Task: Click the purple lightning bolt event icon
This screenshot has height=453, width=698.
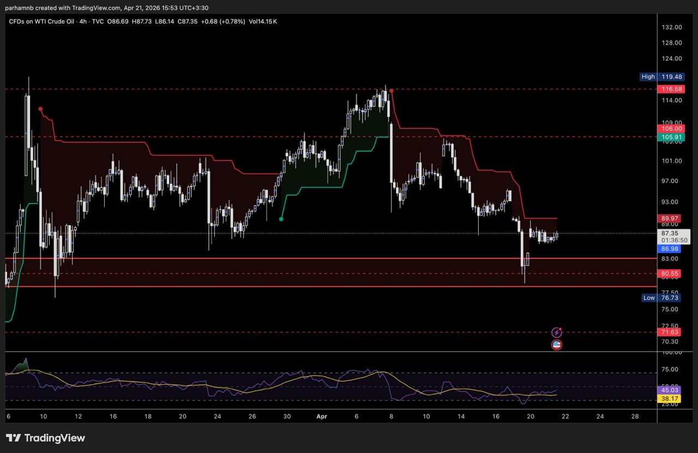Action: tap(556, 332)
